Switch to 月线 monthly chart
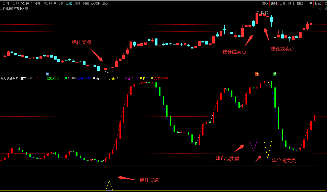Screen dimensions: 327x192 click(x=86, y=3)
